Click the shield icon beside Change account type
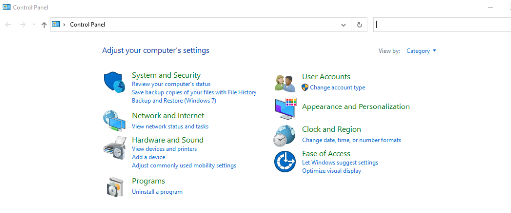 (305, 87)
